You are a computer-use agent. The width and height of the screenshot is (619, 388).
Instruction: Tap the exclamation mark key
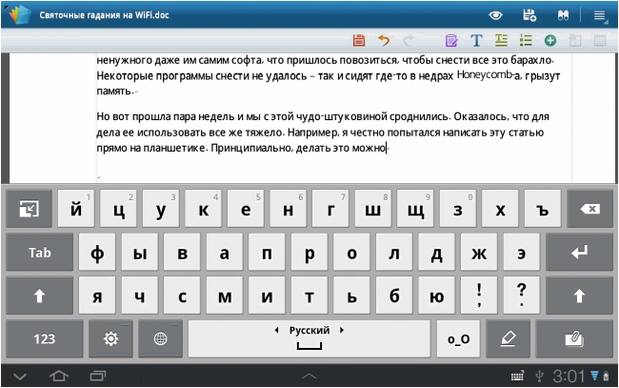pyautogui.click(x=479, y=296)
